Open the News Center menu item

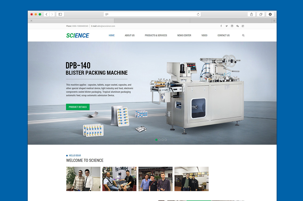pos(184,35)
